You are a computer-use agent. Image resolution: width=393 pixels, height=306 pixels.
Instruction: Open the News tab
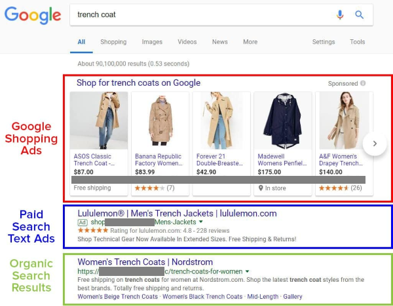coord(220,42)
